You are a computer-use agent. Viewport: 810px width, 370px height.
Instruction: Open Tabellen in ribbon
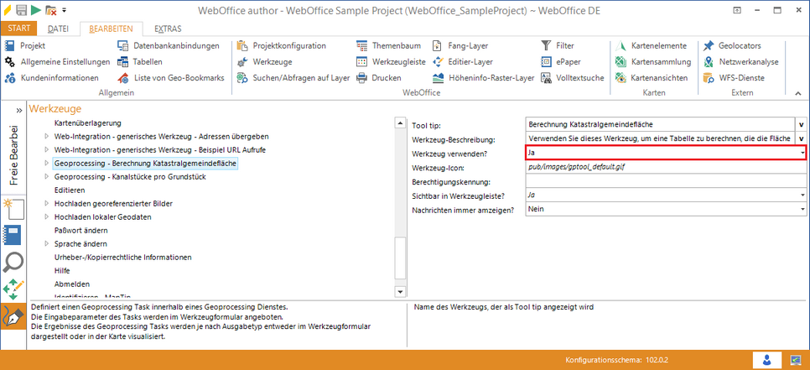coord(140,62)
